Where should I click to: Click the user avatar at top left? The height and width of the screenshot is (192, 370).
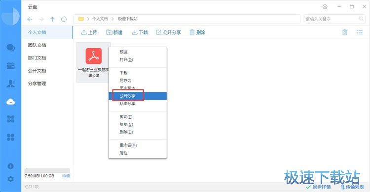click(10, 17)
